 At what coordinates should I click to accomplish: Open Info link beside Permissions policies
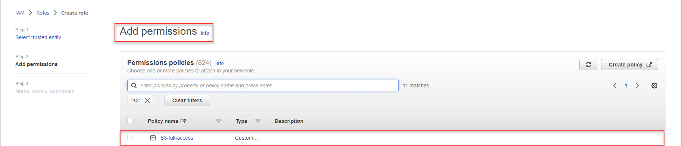point(219,63)
